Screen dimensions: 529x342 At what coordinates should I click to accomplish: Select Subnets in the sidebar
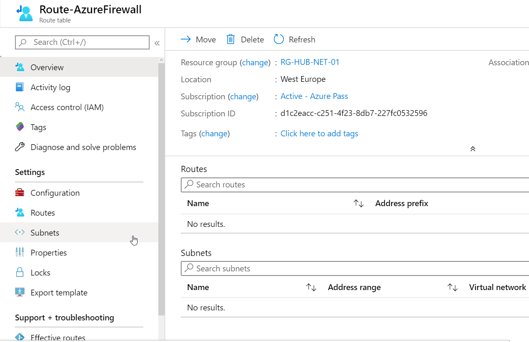[x=79, y=232]
